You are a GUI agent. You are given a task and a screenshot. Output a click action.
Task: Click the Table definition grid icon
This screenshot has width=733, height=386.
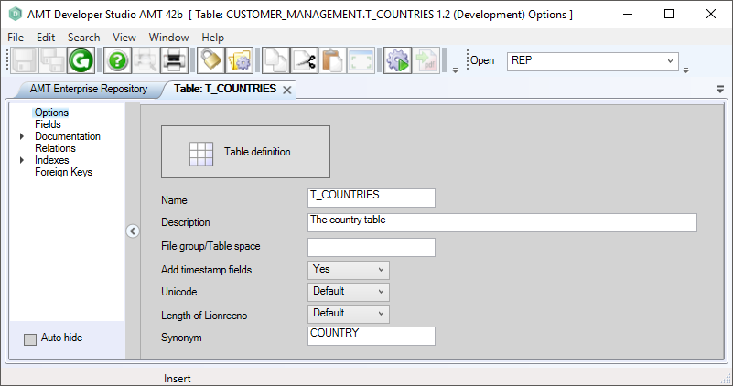pos(201,154)
